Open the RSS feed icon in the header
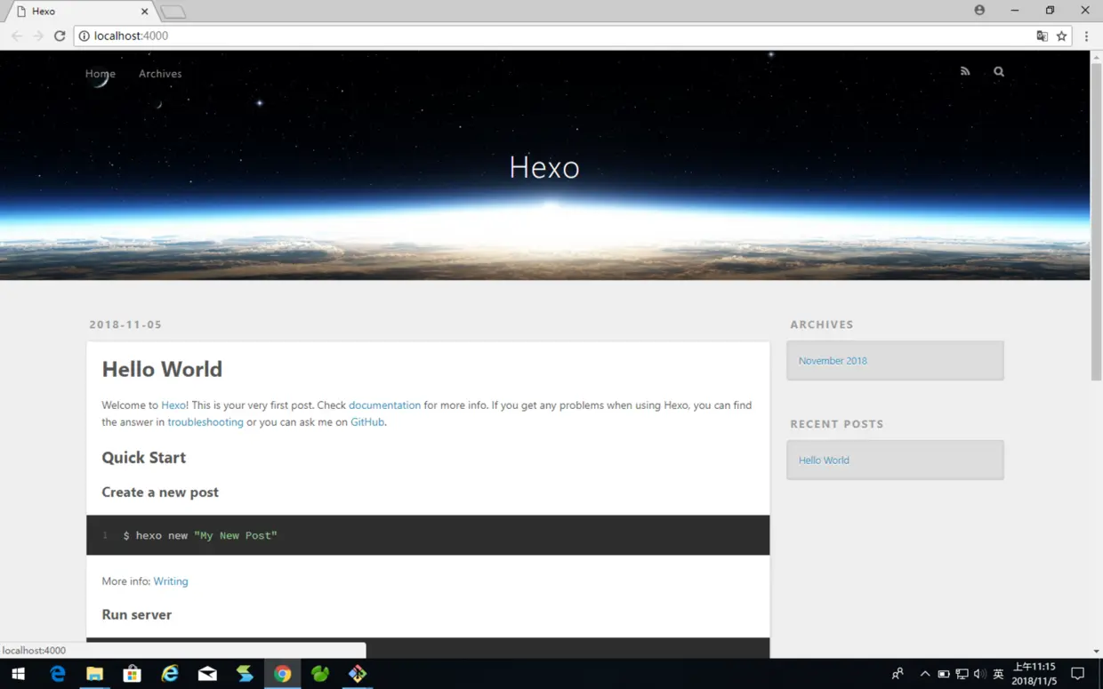1103x689 pixels. pyautogui.click(x=965, y=72)
